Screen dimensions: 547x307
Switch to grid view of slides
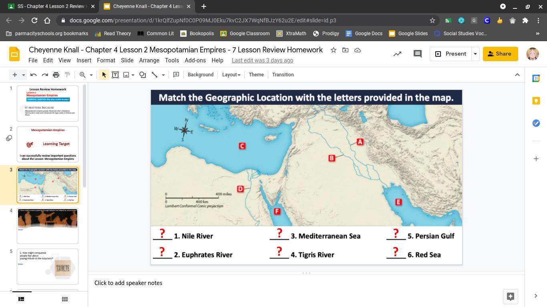coord(64,299)
